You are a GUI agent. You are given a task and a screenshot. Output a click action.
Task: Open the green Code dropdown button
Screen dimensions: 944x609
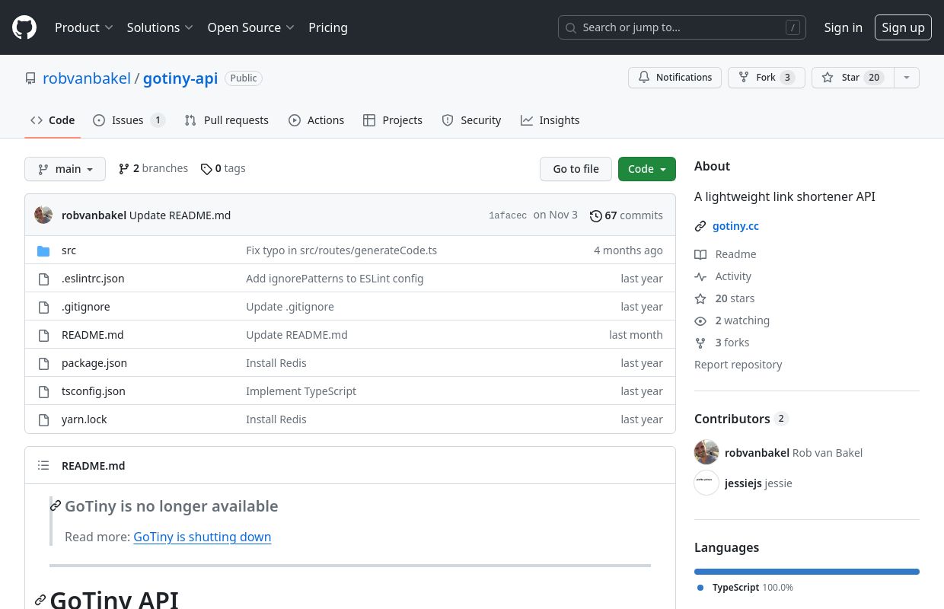point(647,169)
